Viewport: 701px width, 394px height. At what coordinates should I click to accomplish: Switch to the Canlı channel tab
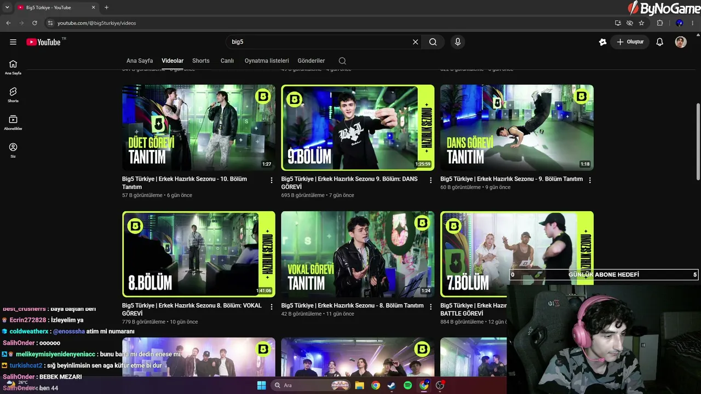click(x=227, y=61)
